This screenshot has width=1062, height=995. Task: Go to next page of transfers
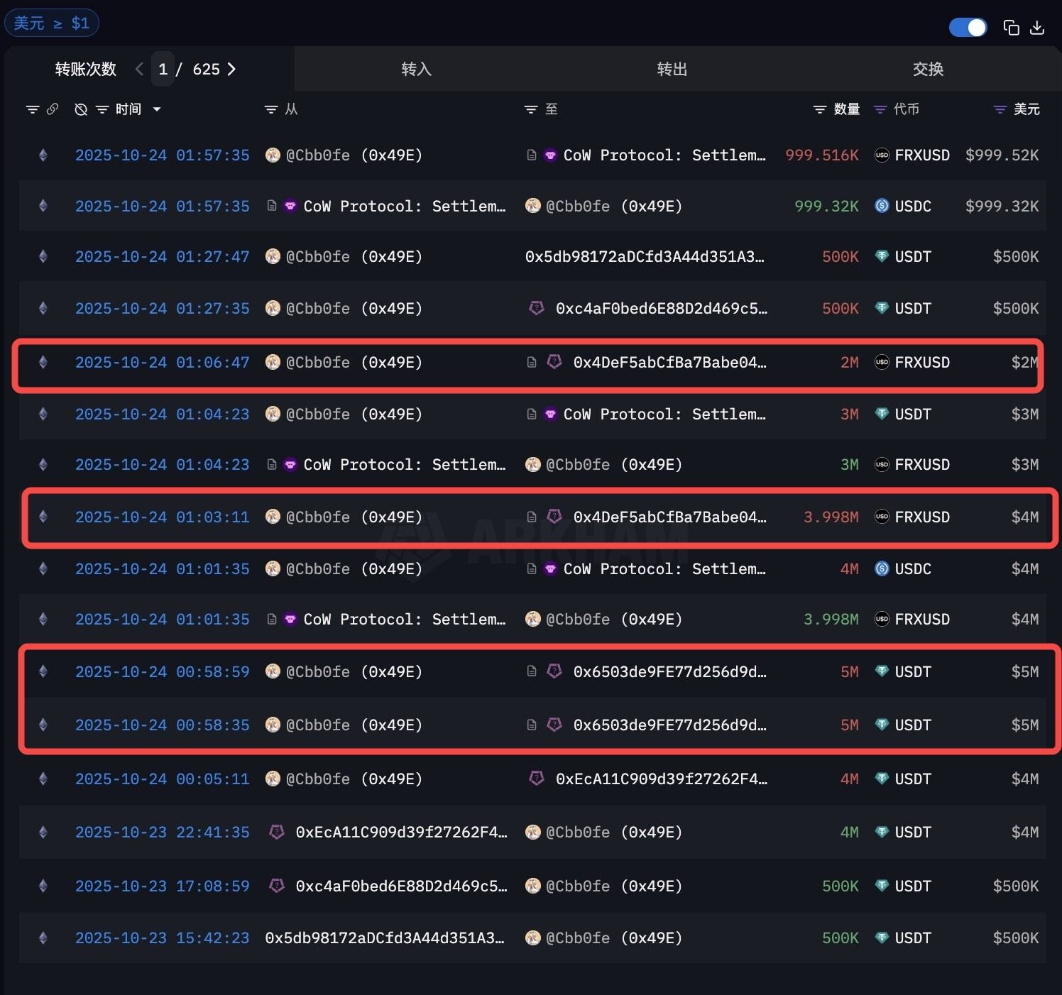pyautogui.click(x=231, y=69)
